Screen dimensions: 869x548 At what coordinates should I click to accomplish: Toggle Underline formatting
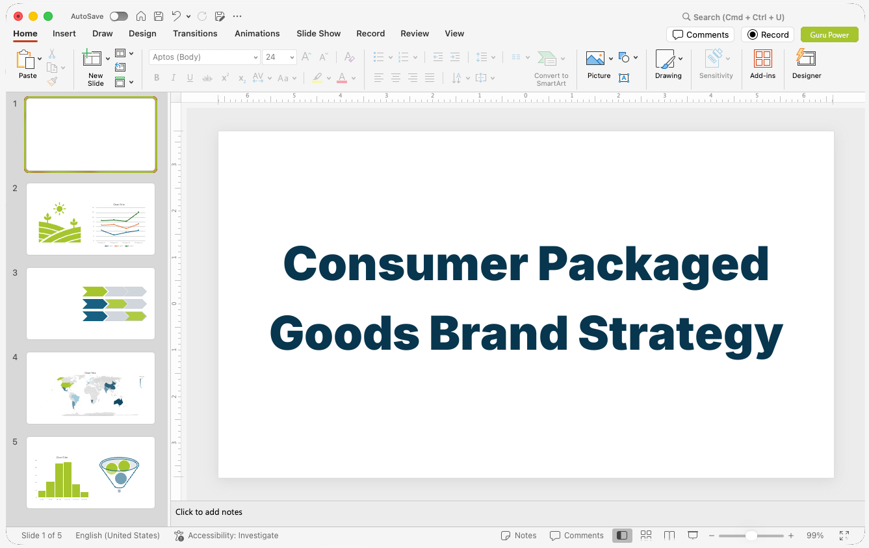coord(190,78)
